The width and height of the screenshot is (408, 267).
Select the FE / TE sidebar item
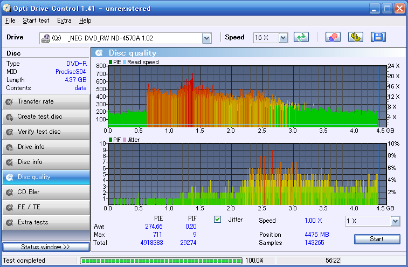click(46, 207)
